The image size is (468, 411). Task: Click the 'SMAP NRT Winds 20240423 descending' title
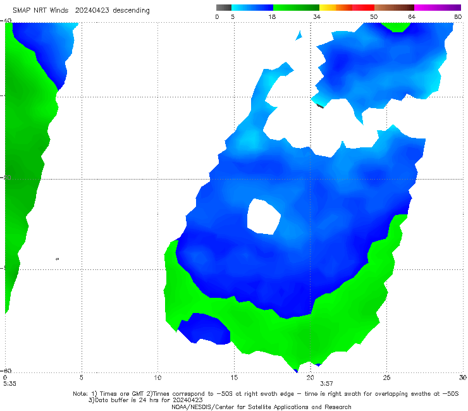81,11
